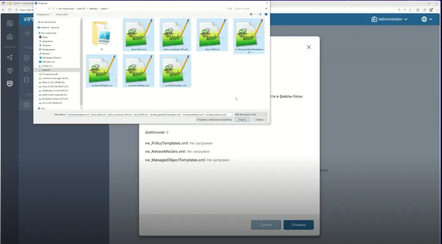Screen dimensions: 442x244
Task: Select the vw_PolicyTemplates.xml file thumbnail
Action: (x=175, y=71)
